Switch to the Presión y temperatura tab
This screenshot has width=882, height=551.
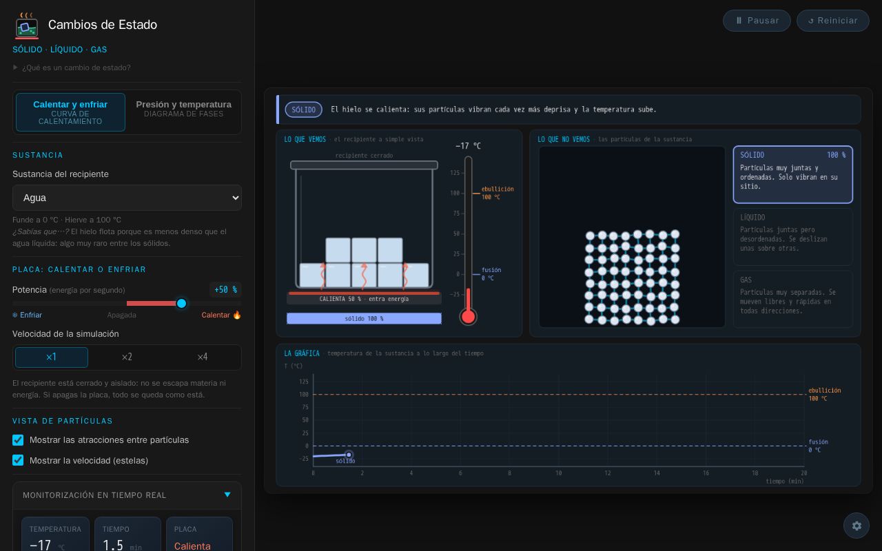pos(183,112)
